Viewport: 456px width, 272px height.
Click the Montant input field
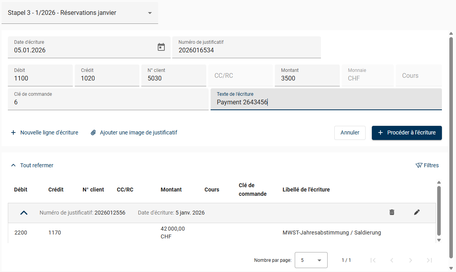tap(306, 78)
